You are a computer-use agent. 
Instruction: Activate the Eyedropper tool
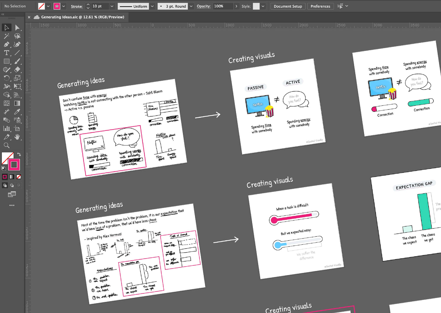click(17, 112)
